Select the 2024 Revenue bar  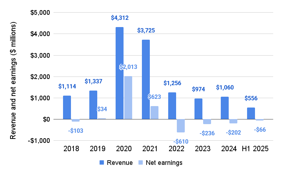[x=225, y=108]
